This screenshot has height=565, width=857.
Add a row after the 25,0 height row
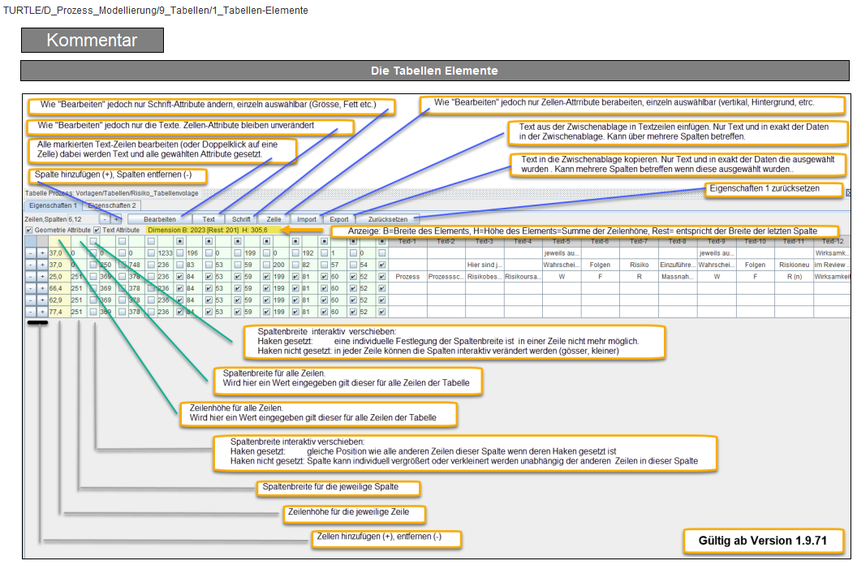click(x=42, y=277)
